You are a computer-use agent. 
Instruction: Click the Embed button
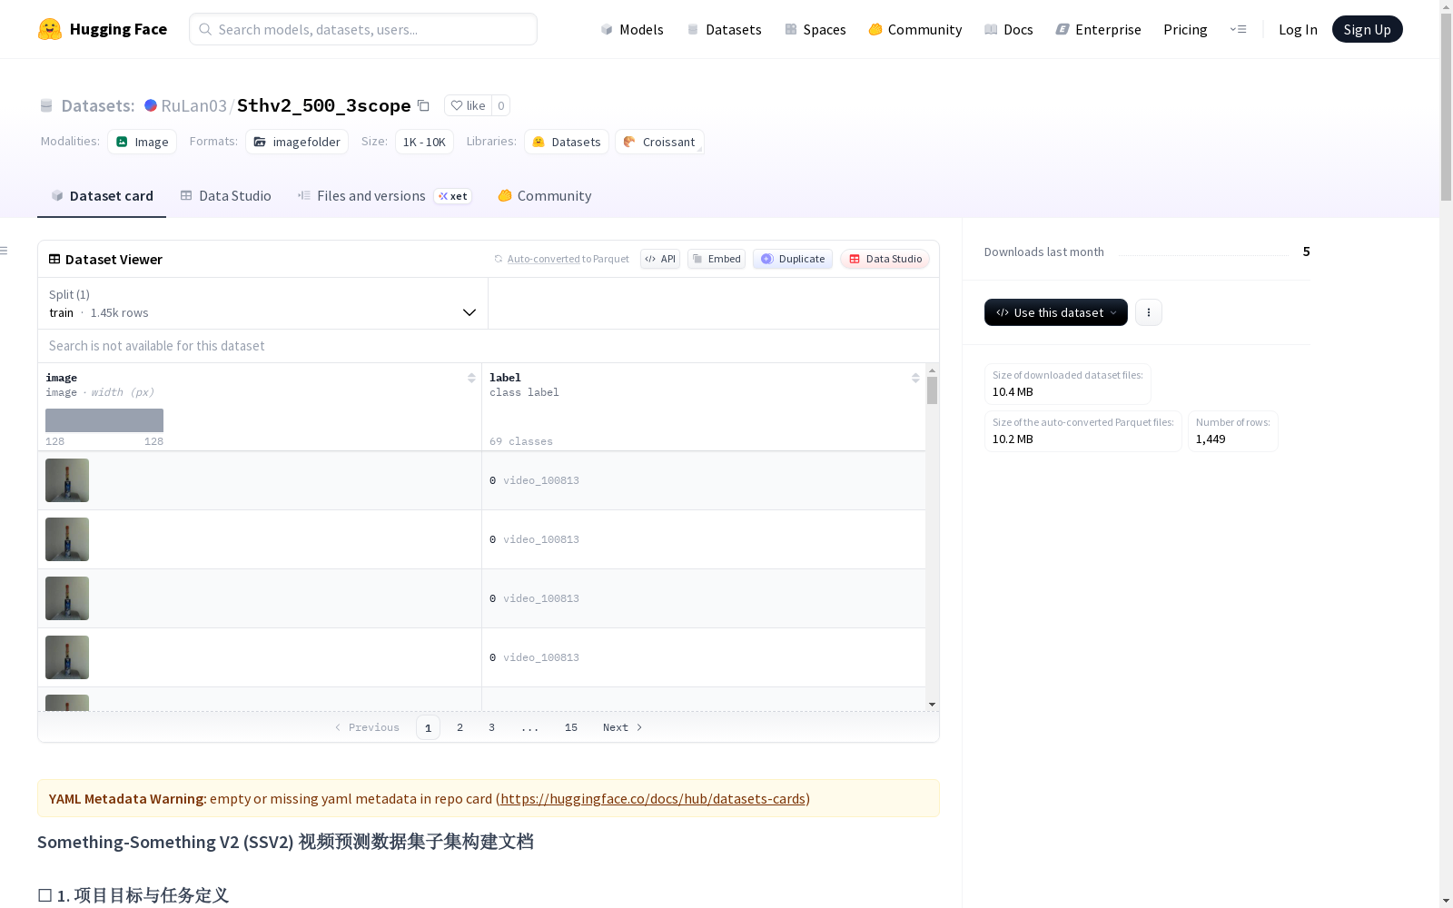(717, 259)
